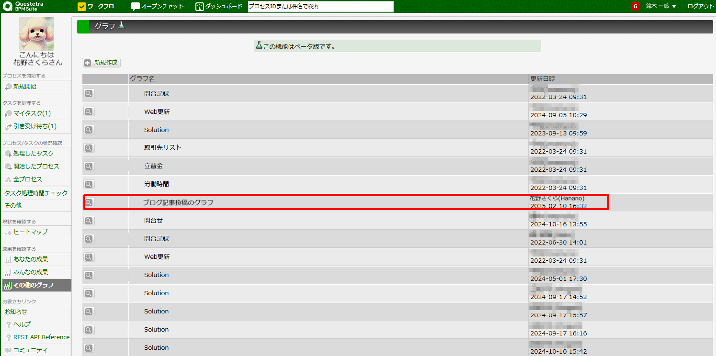Click the magnifier icon for ブログ記事投稿のグラフ
Viewport: 716px width, 356px height.
(89, 202)
